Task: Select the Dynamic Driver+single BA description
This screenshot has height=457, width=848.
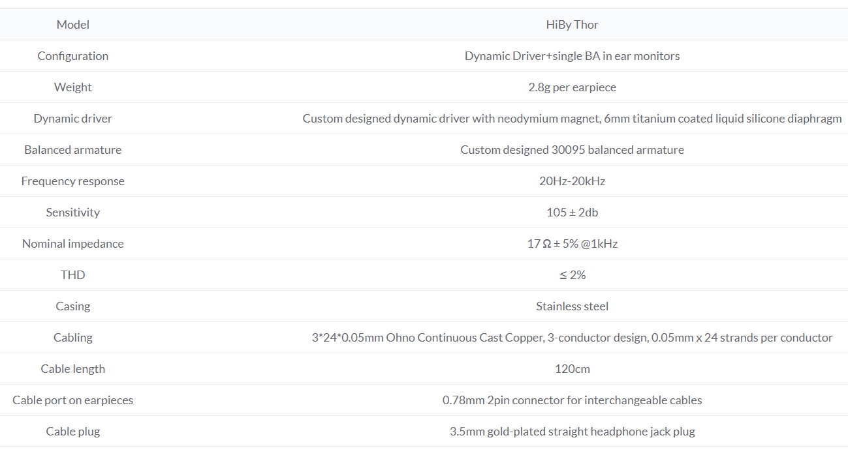Action: click(572, 55)
